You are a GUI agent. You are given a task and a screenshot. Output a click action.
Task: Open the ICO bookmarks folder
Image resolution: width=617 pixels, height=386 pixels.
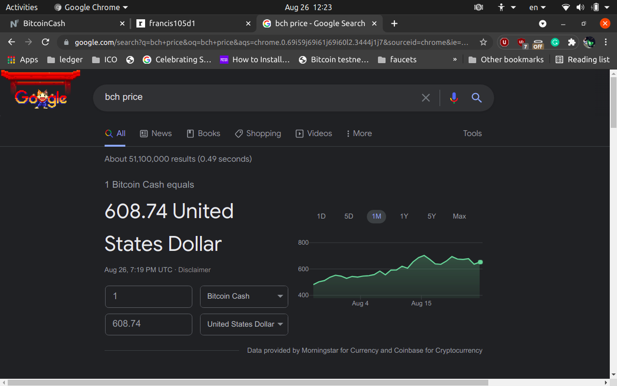click(x=105, y=60)
